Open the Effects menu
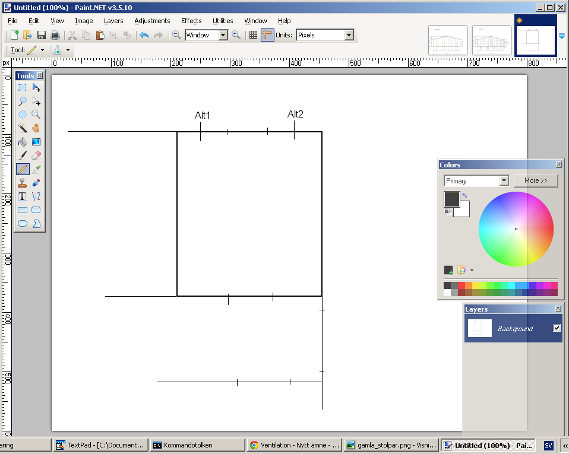 [x=191, y=21]
